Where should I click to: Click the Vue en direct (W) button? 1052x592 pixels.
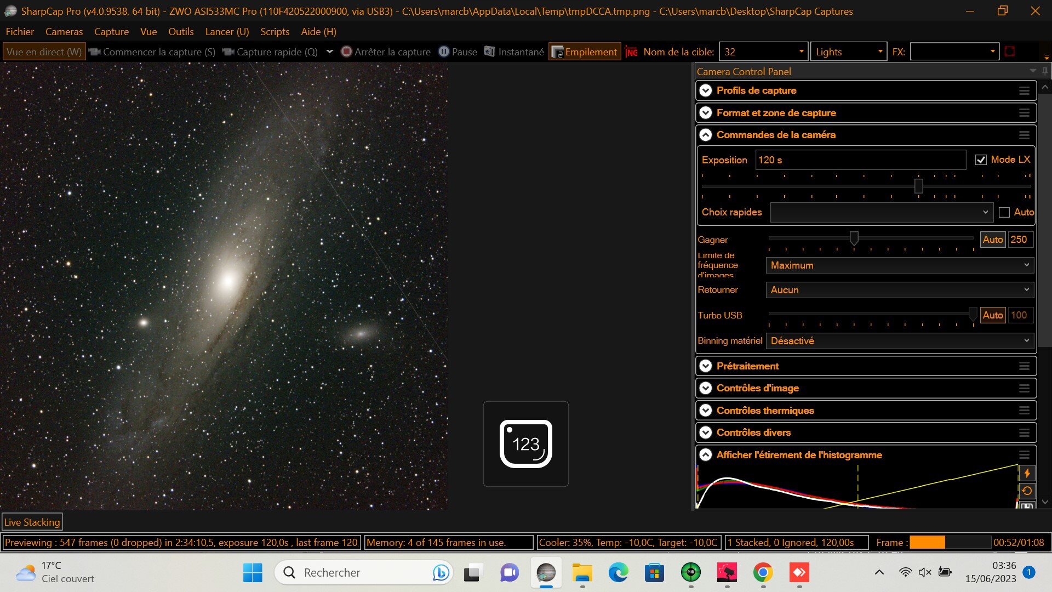pyautogui.click(x=44, y=52)
